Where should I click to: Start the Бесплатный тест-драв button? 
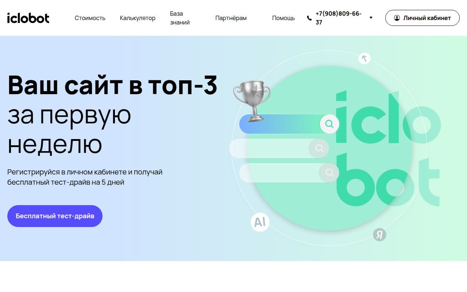55,216
